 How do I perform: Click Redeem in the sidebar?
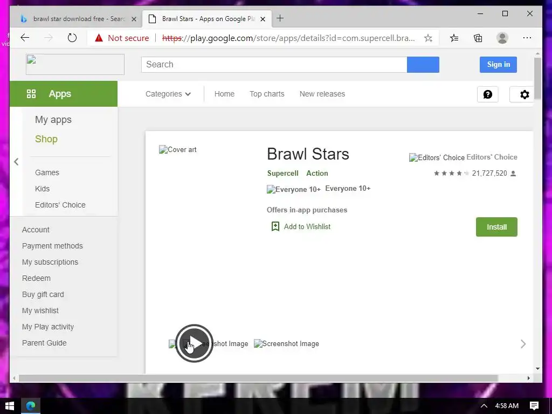36,278
